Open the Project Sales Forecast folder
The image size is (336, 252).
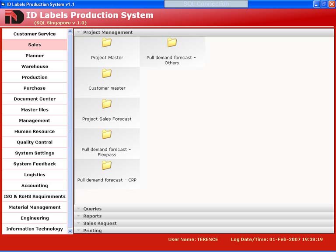107,104
